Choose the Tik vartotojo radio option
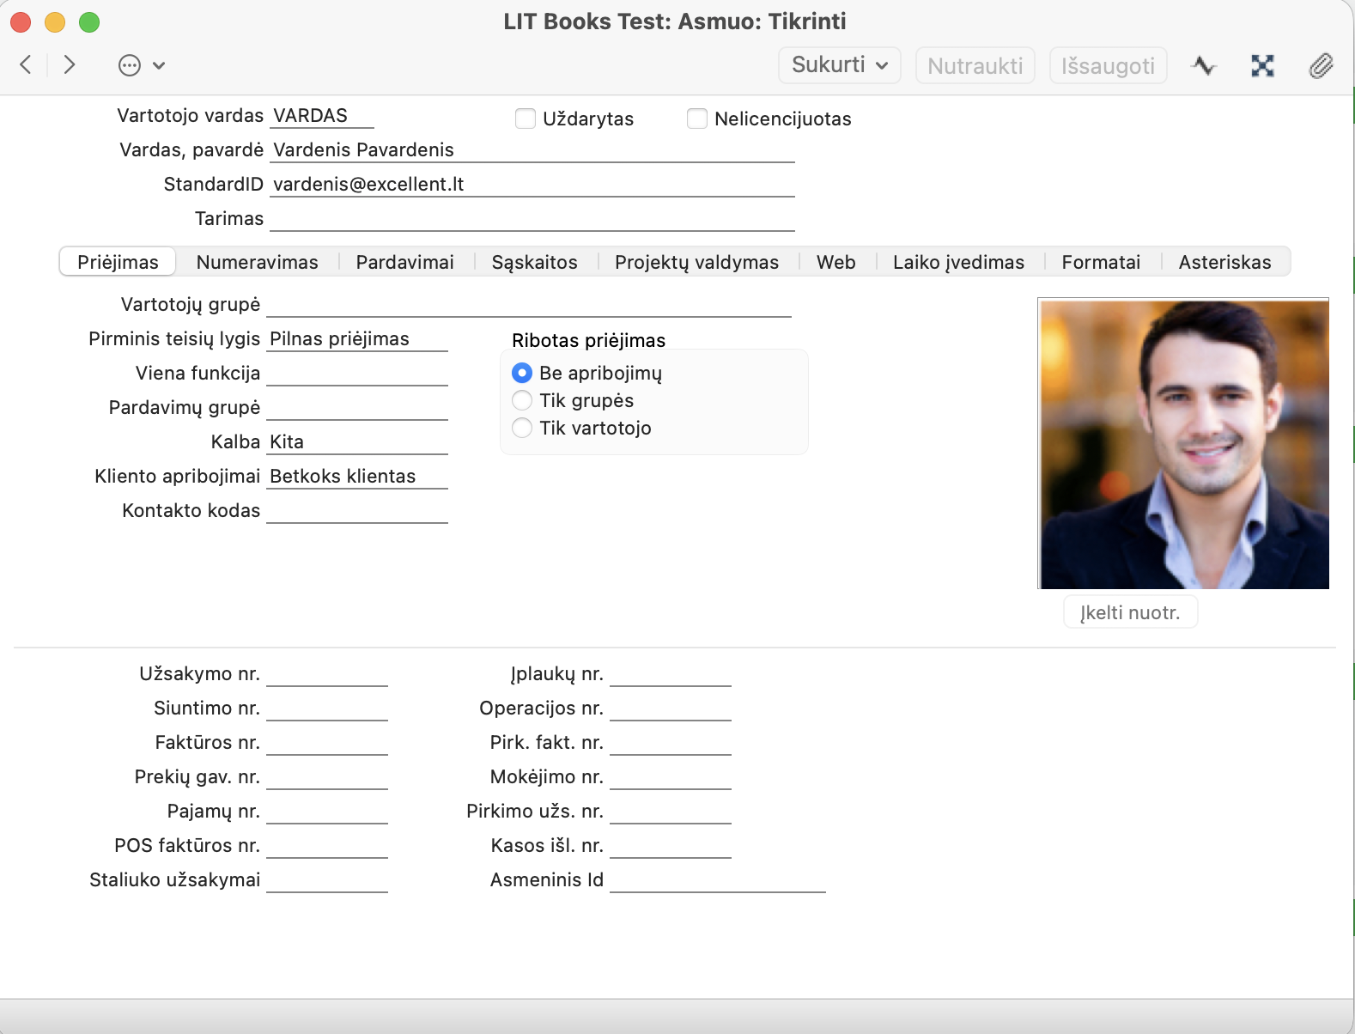 coord(522,428)
